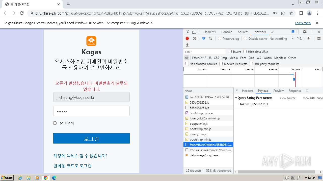Click the export HAR download icon
The width and height of the screenshot is (323, 181).
point(187,45)
